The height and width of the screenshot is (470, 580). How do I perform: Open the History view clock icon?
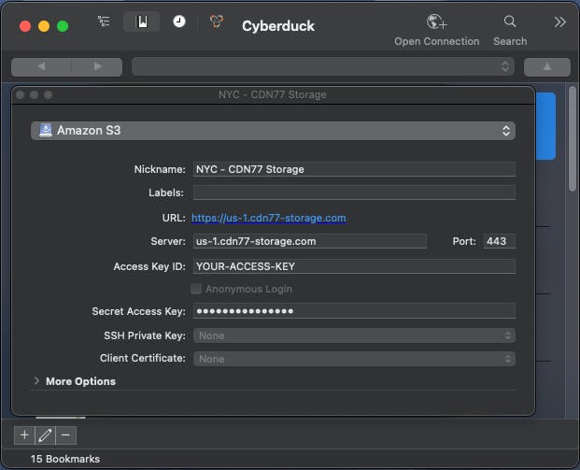coord(179,21)
